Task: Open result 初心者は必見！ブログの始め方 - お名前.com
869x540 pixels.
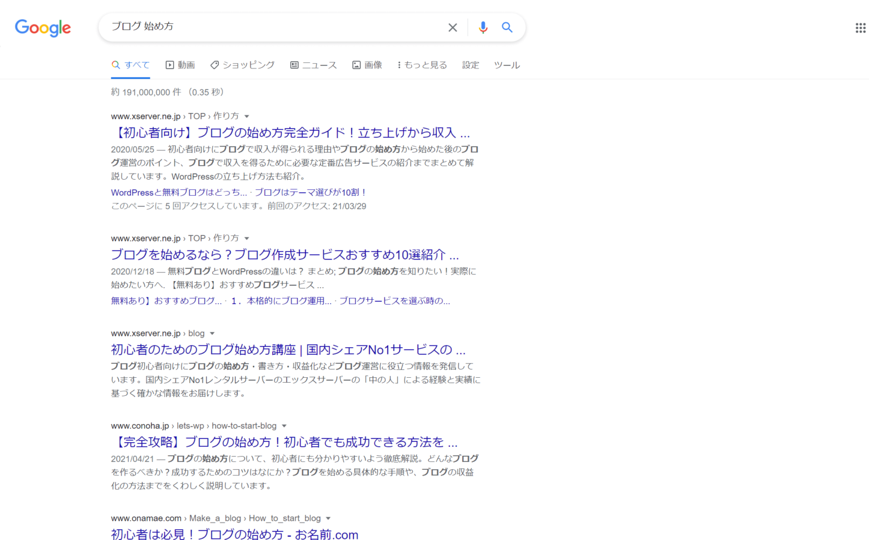Action: [235, 534]
